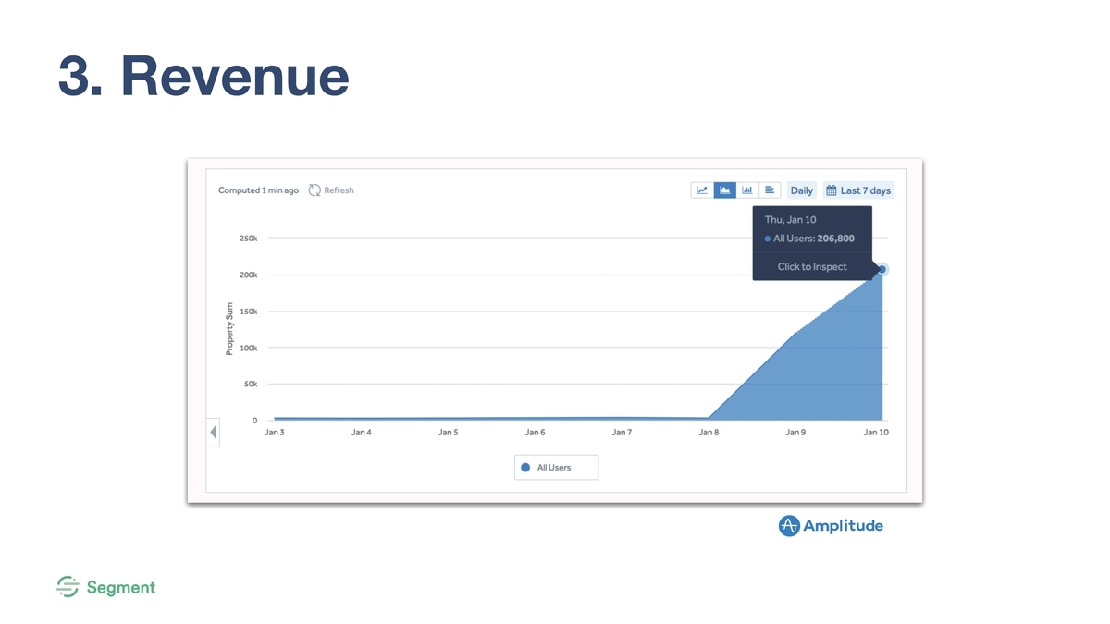Screen dimensions: 1110x624
Task: Click the Amplitude logo
Action: click(831, 526)
